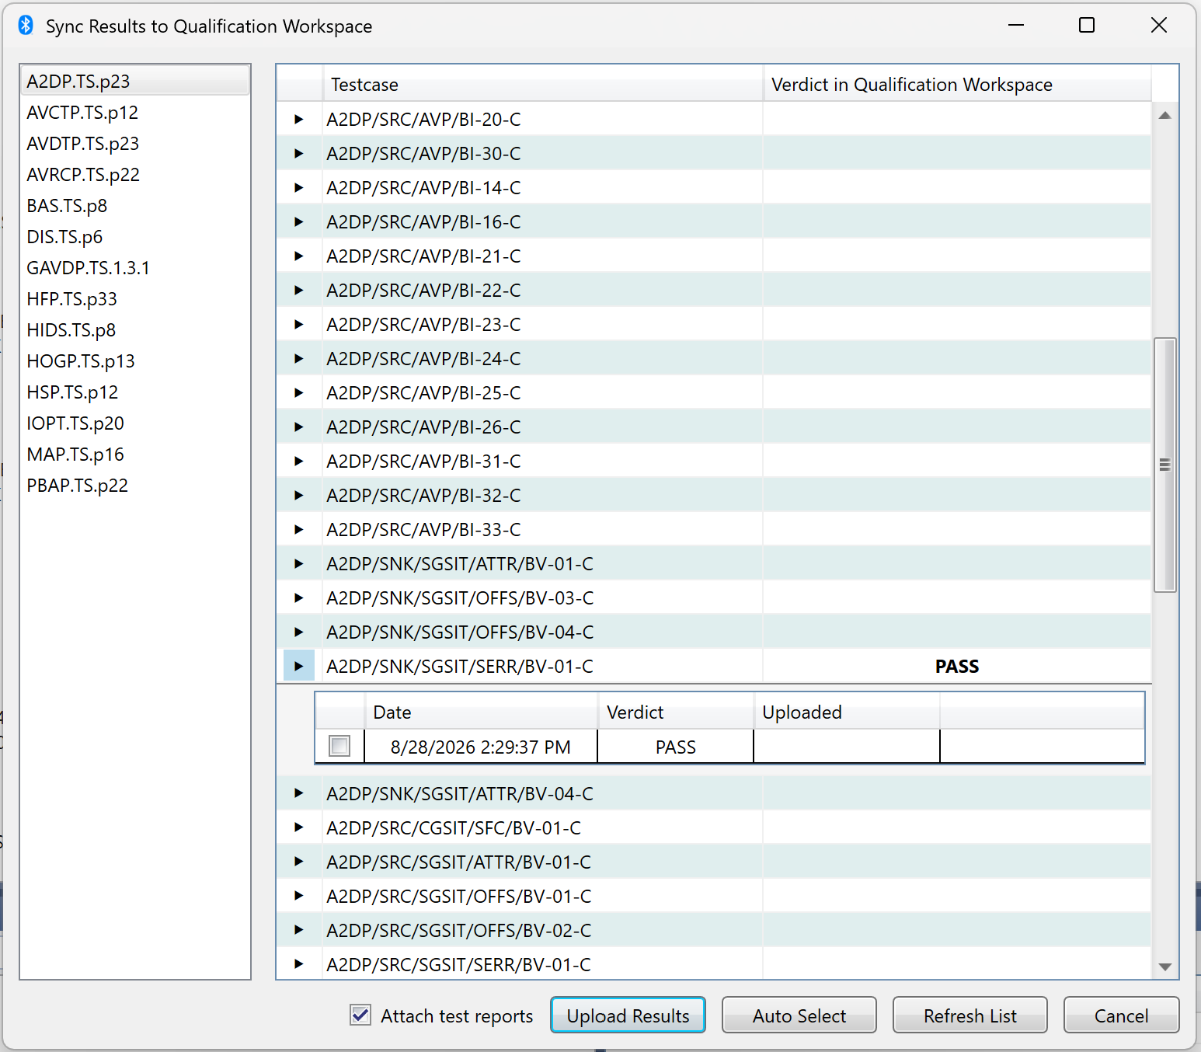Screen dimensions: 1201x1052
Task: Cancel the sync dialog
Action: point(1121,1015)
